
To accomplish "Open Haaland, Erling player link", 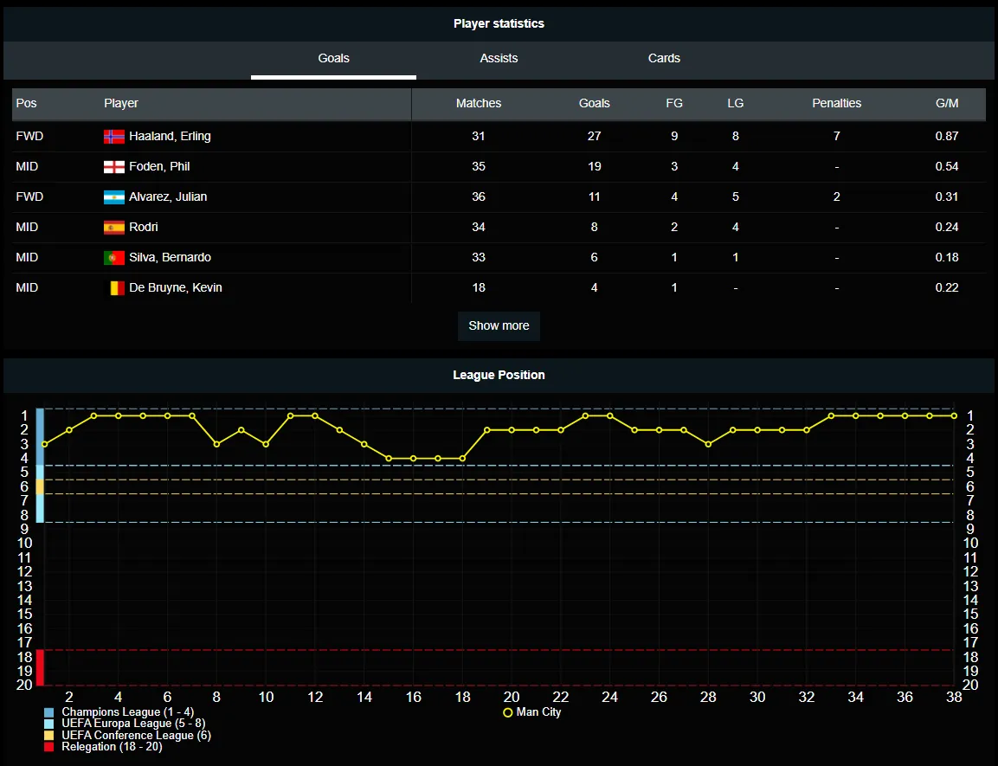I will tap(170, 136).
